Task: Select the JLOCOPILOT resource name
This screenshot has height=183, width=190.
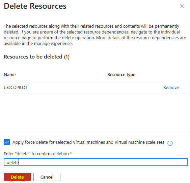Action: coord(16,88)
